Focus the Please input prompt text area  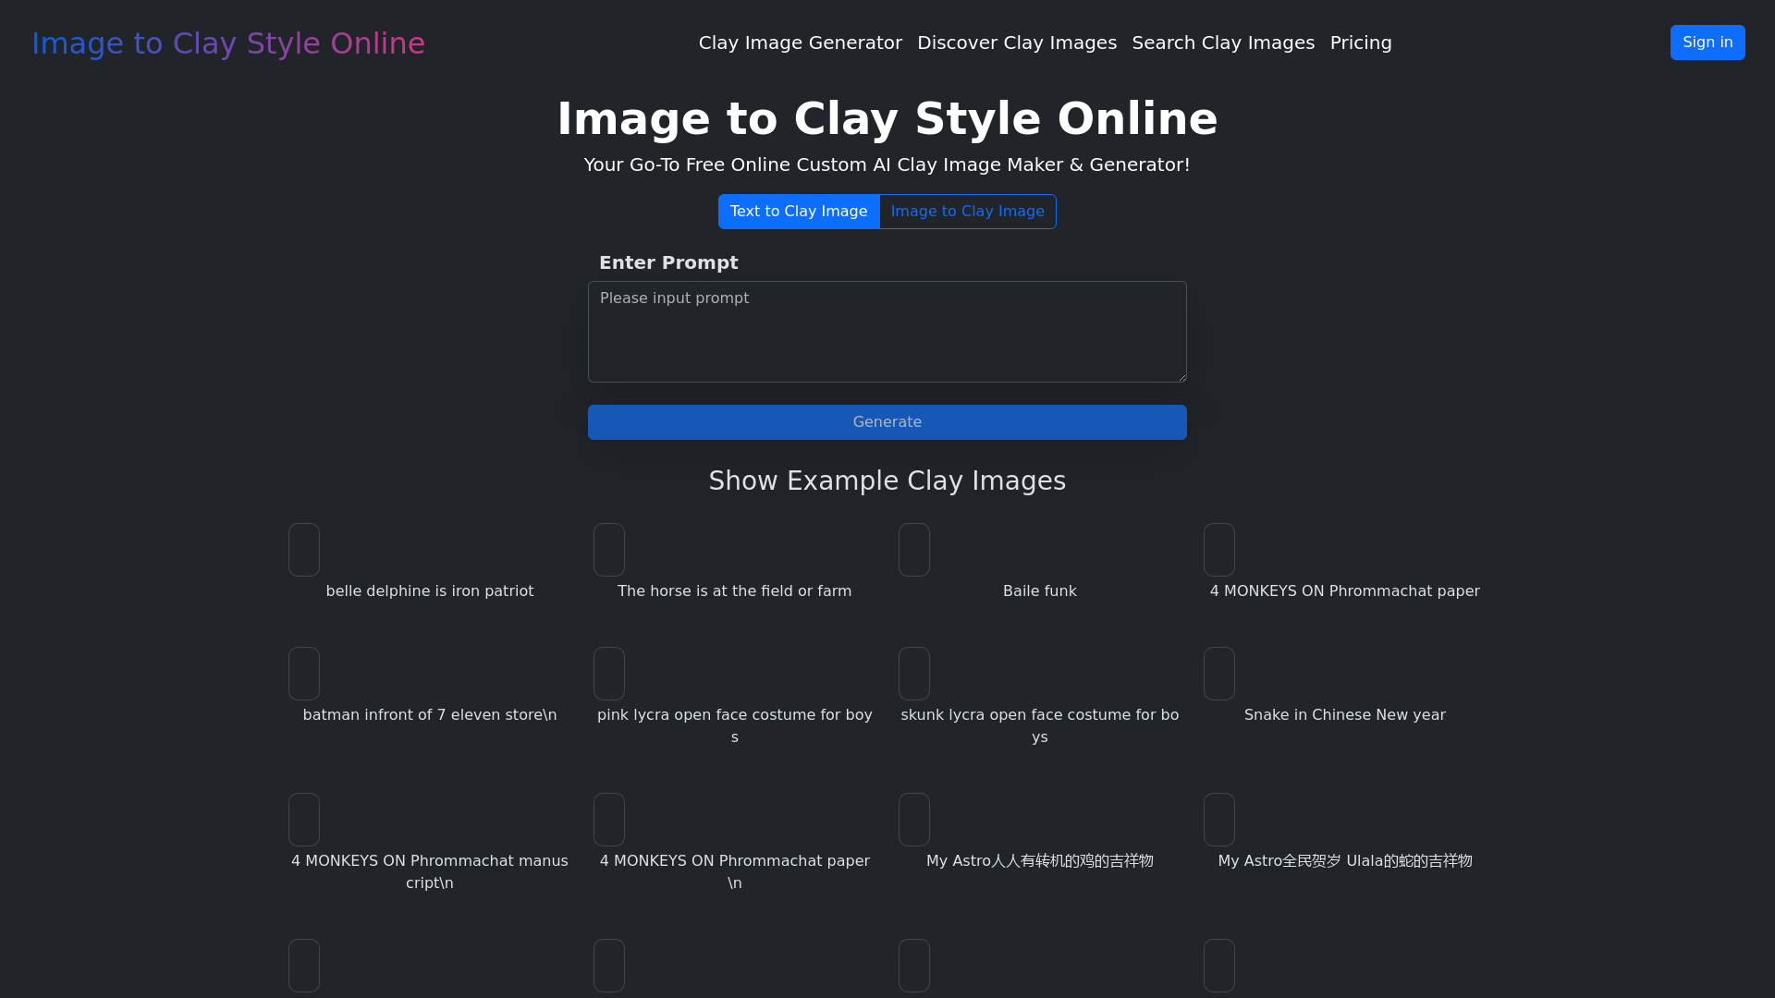(x=887, y=332)
